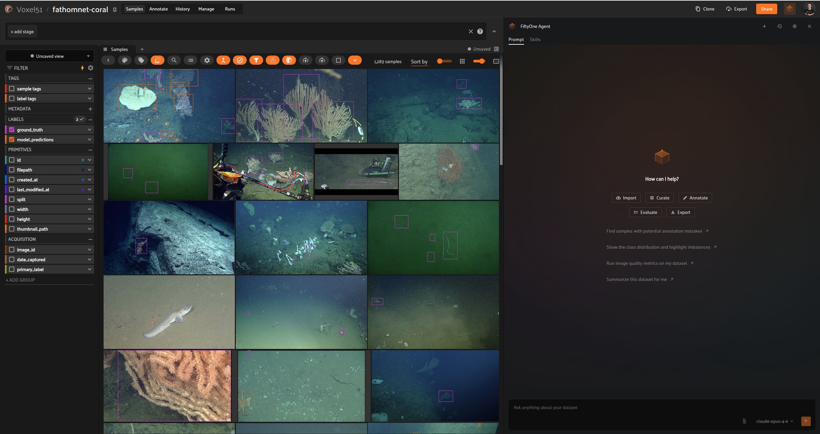Uncheck the ground_truth label field
820x434 pixels.
pyautogui.click(x=12, y=129)
